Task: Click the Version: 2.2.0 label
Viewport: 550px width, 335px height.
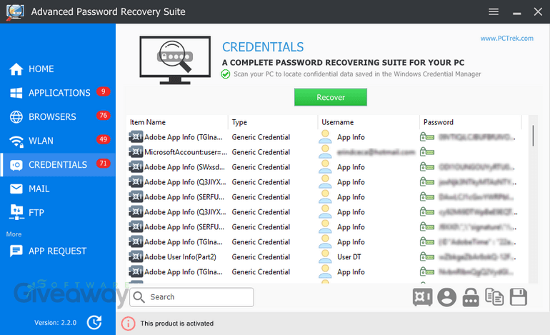Action: [55, 323]
